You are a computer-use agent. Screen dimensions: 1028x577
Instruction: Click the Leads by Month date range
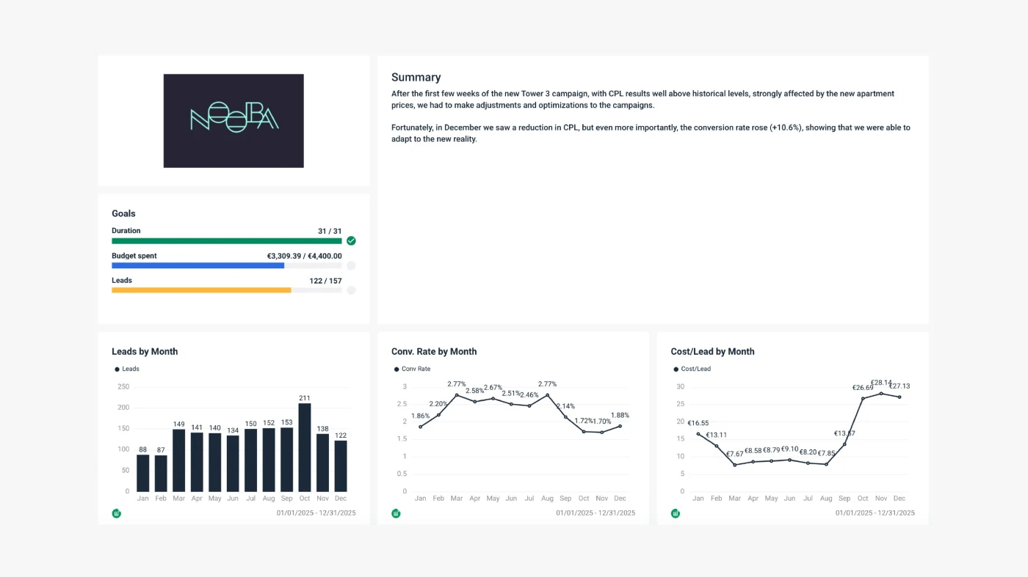click(316, 513)
